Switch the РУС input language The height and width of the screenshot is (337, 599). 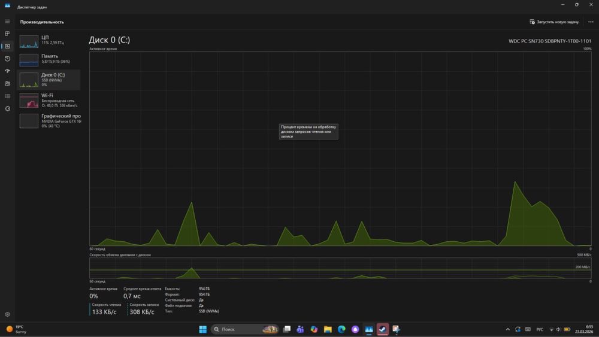[x=540, y=329]
